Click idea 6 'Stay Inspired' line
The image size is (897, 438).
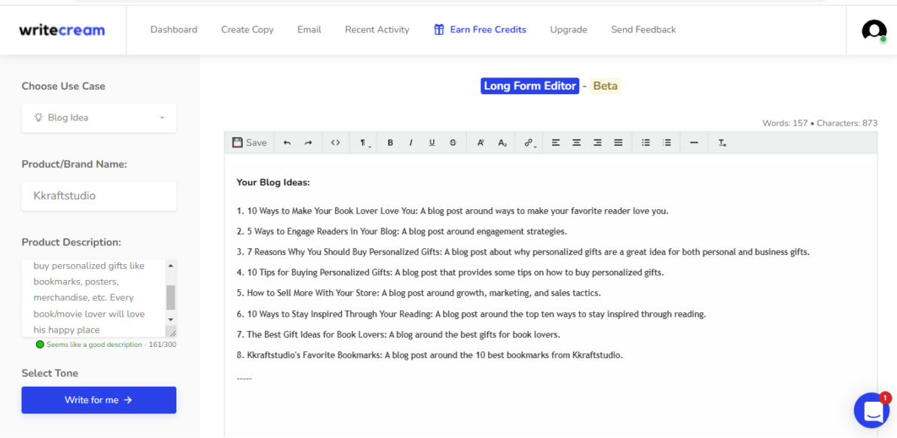471,314
